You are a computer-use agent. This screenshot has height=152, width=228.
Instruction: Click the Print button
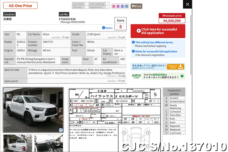[x=137, y=6]
